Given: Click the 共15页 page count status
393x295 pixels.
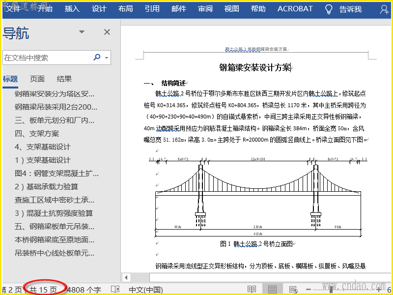Looking at the screenshot, I should pos(43,290).
